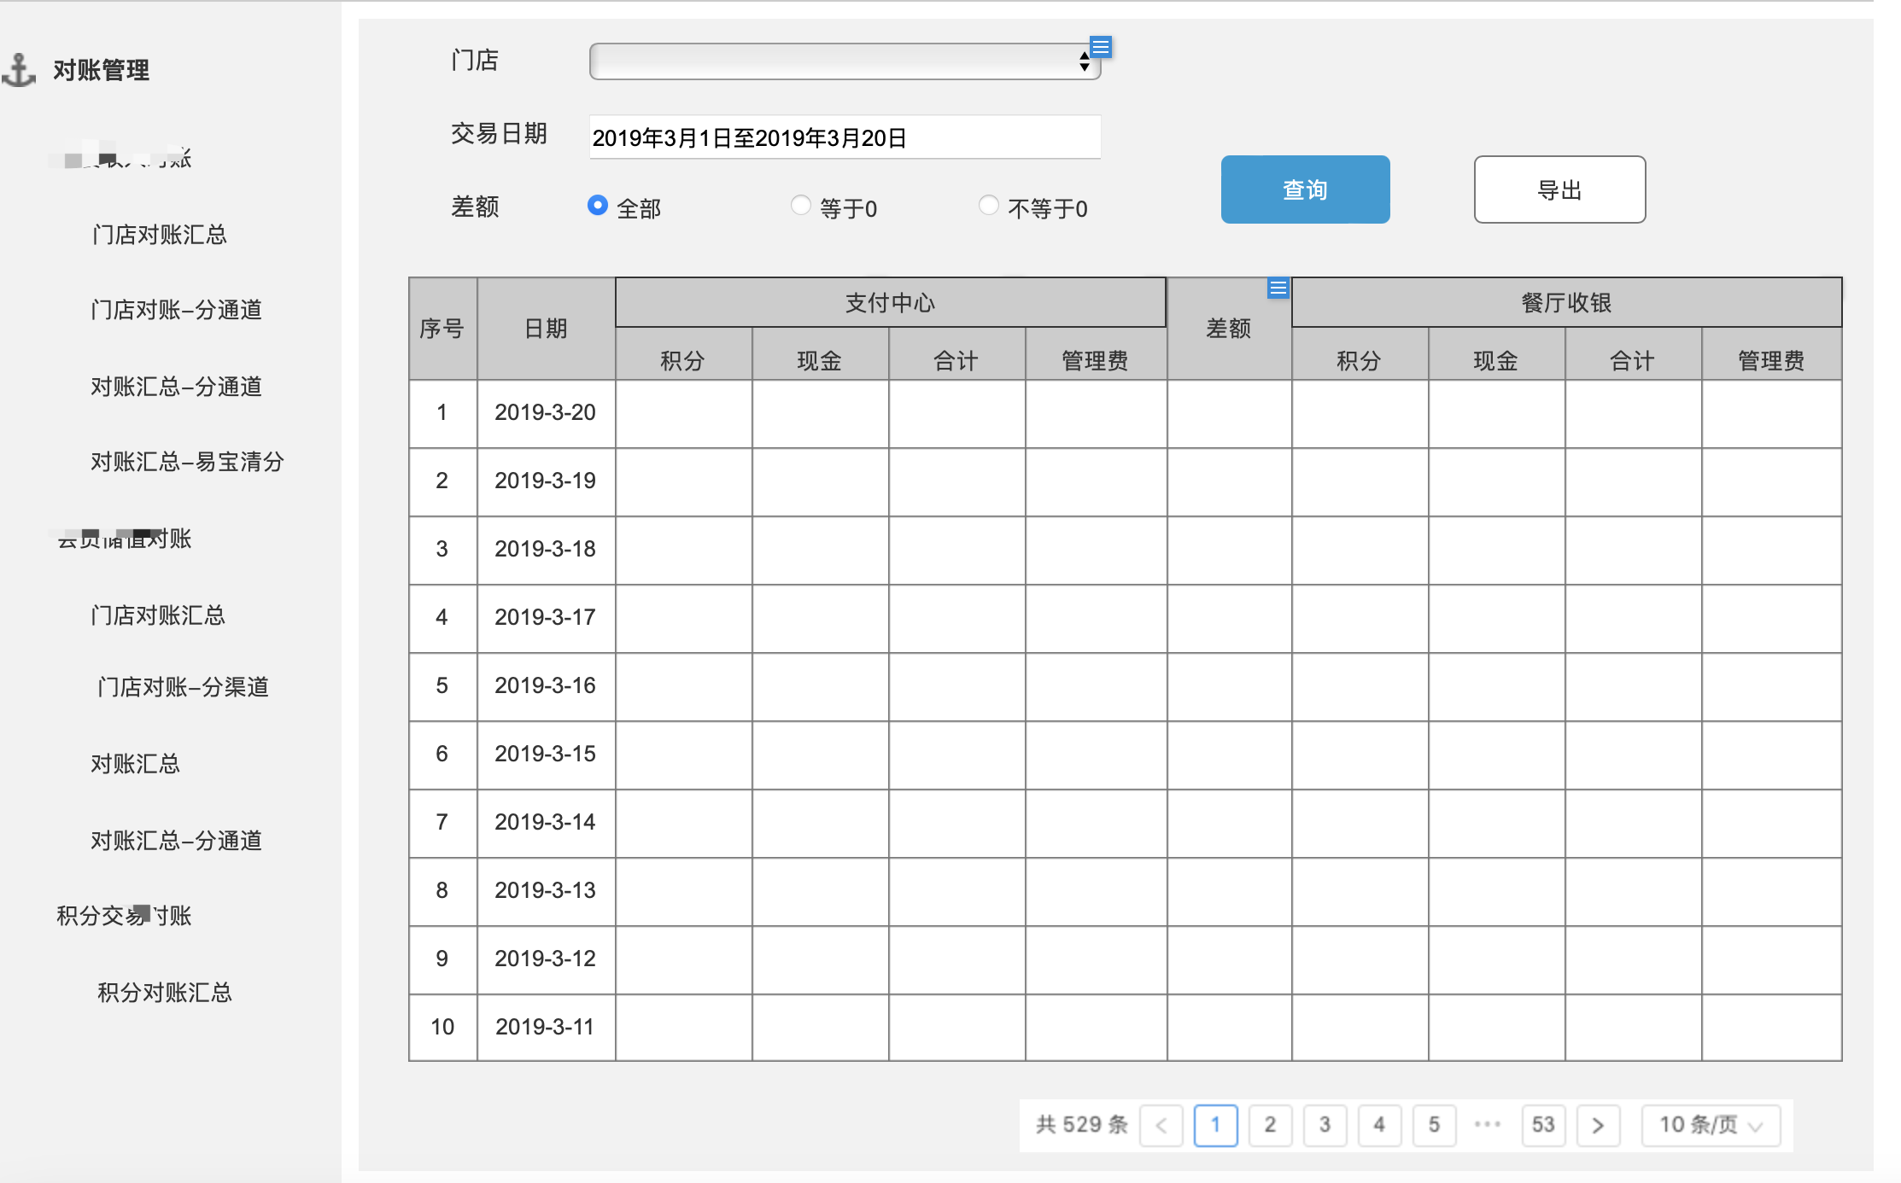Open first 门店对账汇总 menu item
The width and height of the screenshot is (1901, 1183).
(160, 235)
